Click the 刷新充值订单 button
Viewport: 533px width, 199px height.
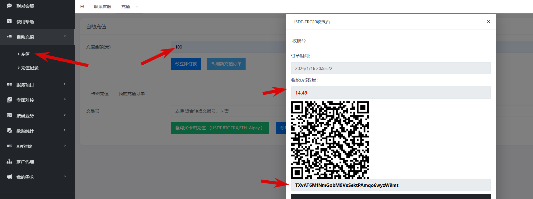coord(226,64)
